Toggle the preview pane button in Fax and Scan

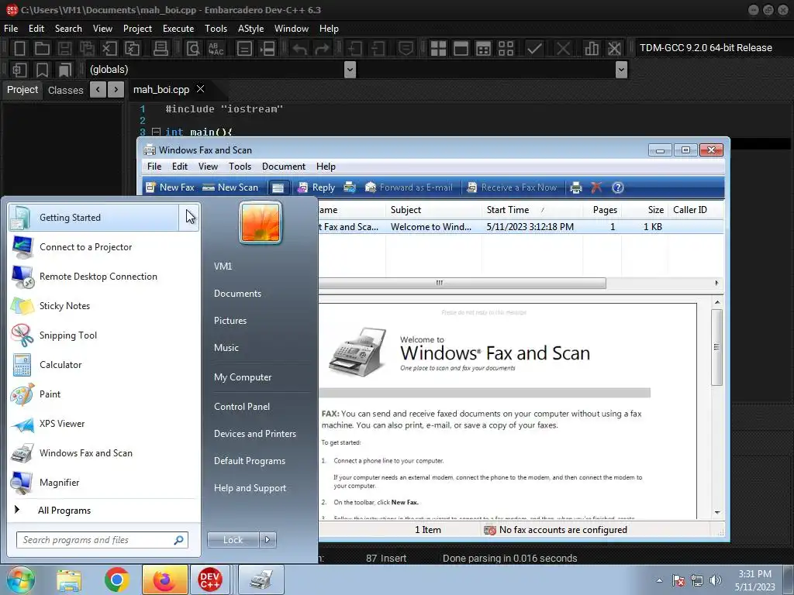click(278, 187)
